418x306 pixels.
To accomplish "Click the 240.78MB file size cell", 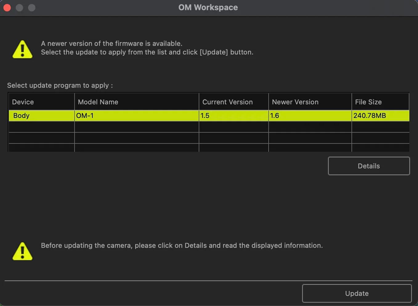I will click(380, 116).
